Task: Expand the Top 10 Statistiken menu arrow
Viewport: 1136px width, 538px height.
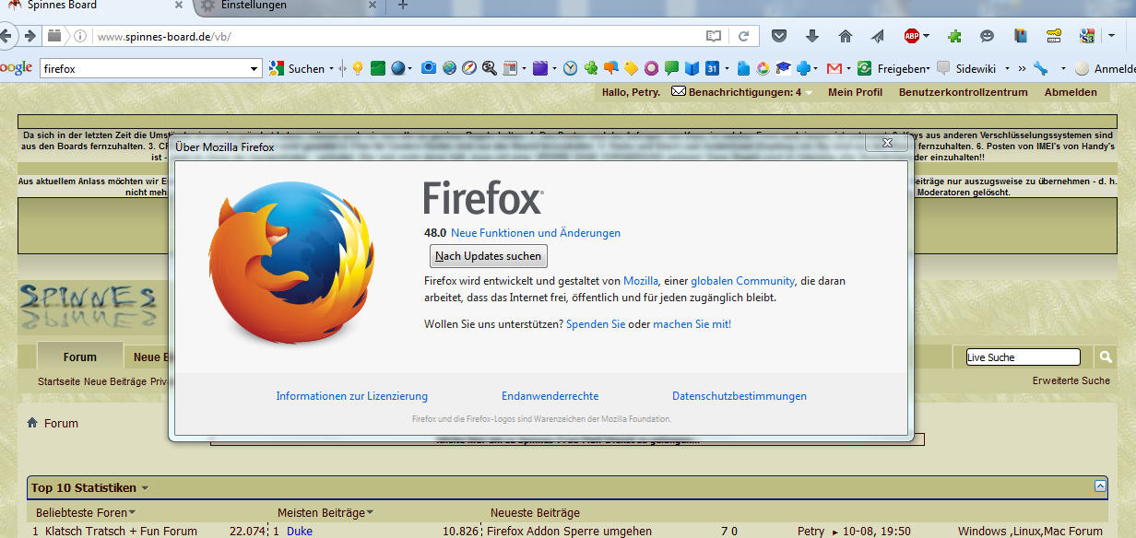Action: click(145, 488)
